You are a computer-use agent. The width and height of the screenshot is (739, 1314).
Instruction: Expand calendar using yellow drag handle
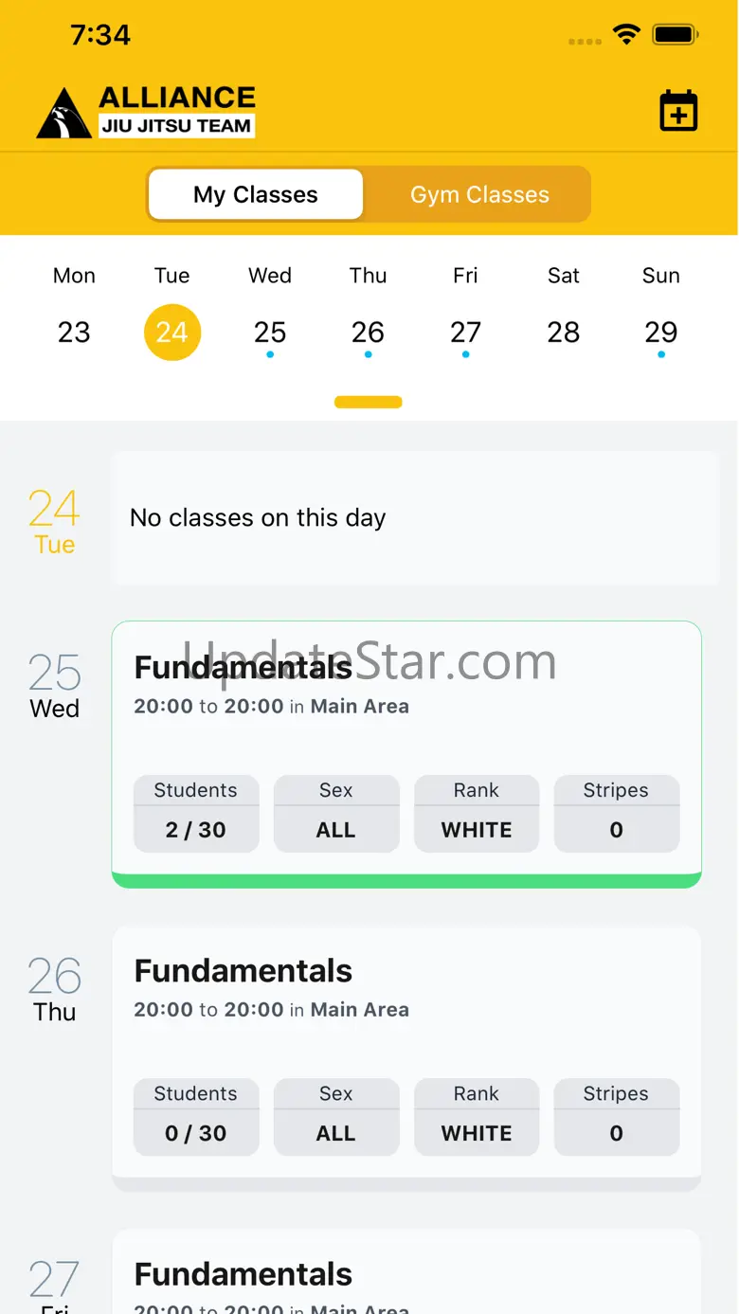(x=369, y=403)
